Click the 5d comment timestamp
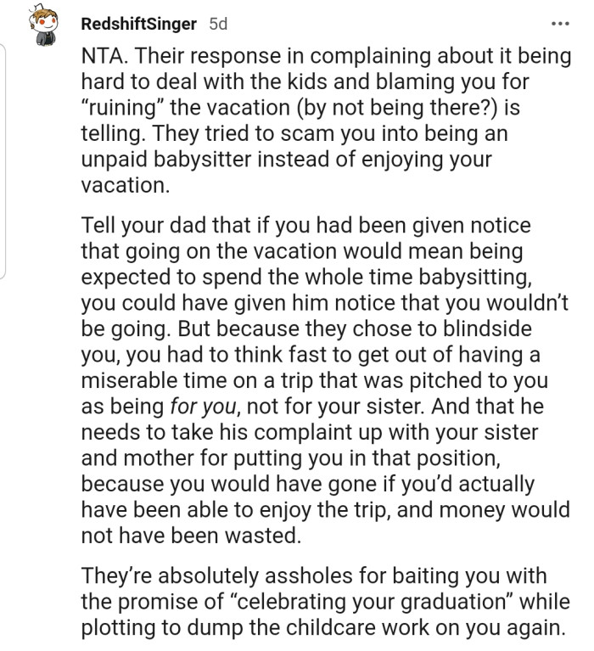594x651 pixels. [218, 25]
